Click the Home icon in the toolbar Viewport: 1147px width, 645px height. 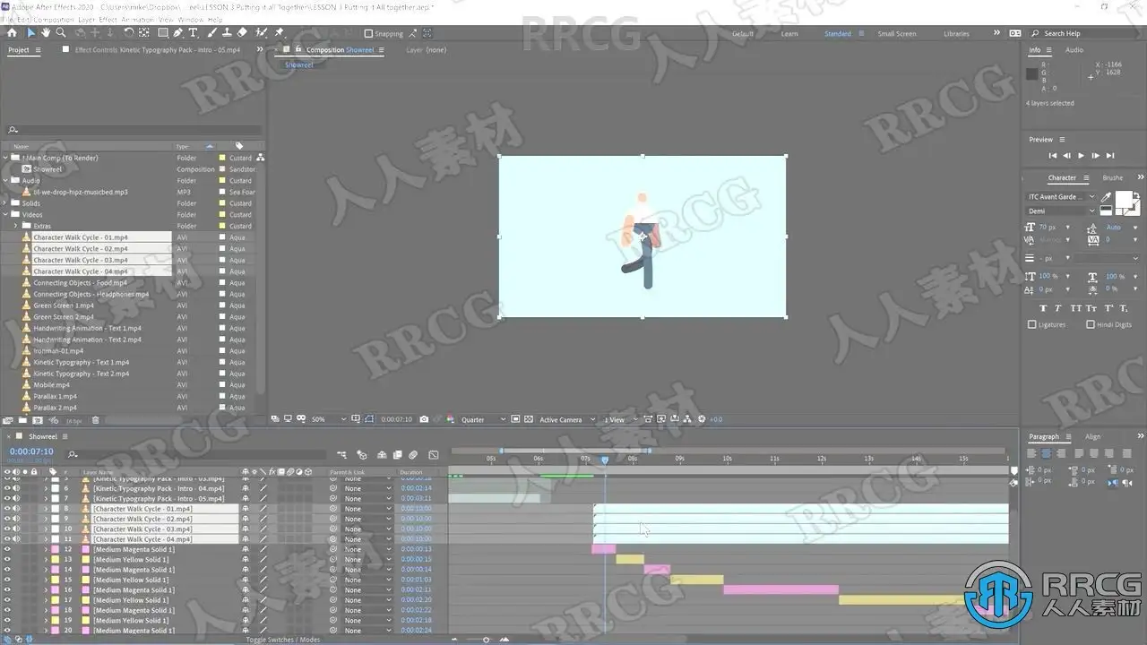pyautogui.click(x=12, y=33)
